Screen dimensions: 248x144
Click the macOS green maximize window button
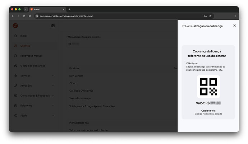point(19,9)
